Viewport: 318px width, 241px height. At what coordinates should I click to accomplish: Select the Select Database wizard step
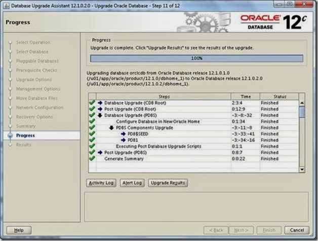point(32,52)
